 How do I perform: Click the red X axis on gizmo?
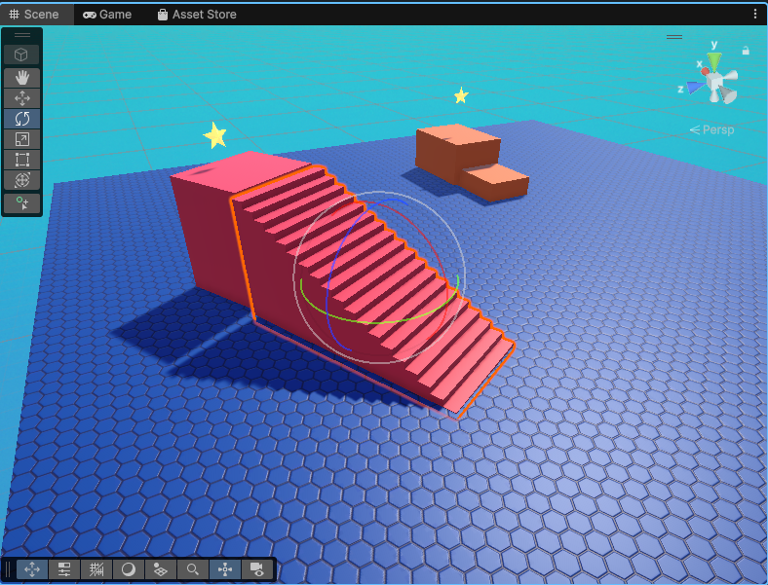click(705, 71)
